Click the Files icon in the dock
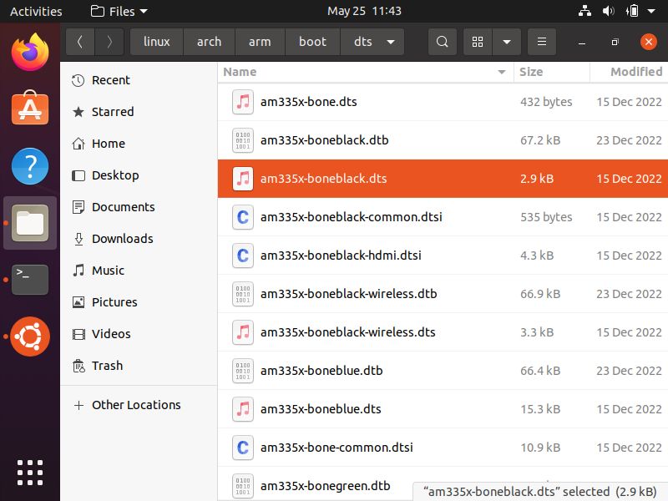The width and height of the screenshot is (668, 501). click(30, 223)
